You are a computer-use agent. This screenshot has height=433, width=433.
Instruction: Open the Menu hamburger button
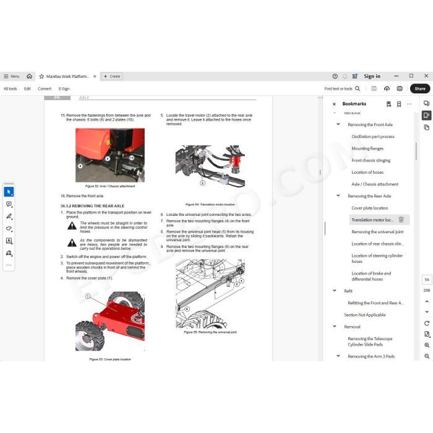(x=11, y=76)
